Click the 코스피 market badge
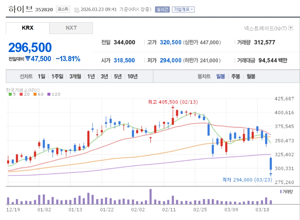 63,9
